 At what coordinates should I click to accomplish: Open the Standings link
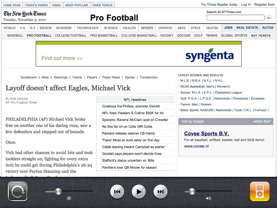[x=60, y=77]
